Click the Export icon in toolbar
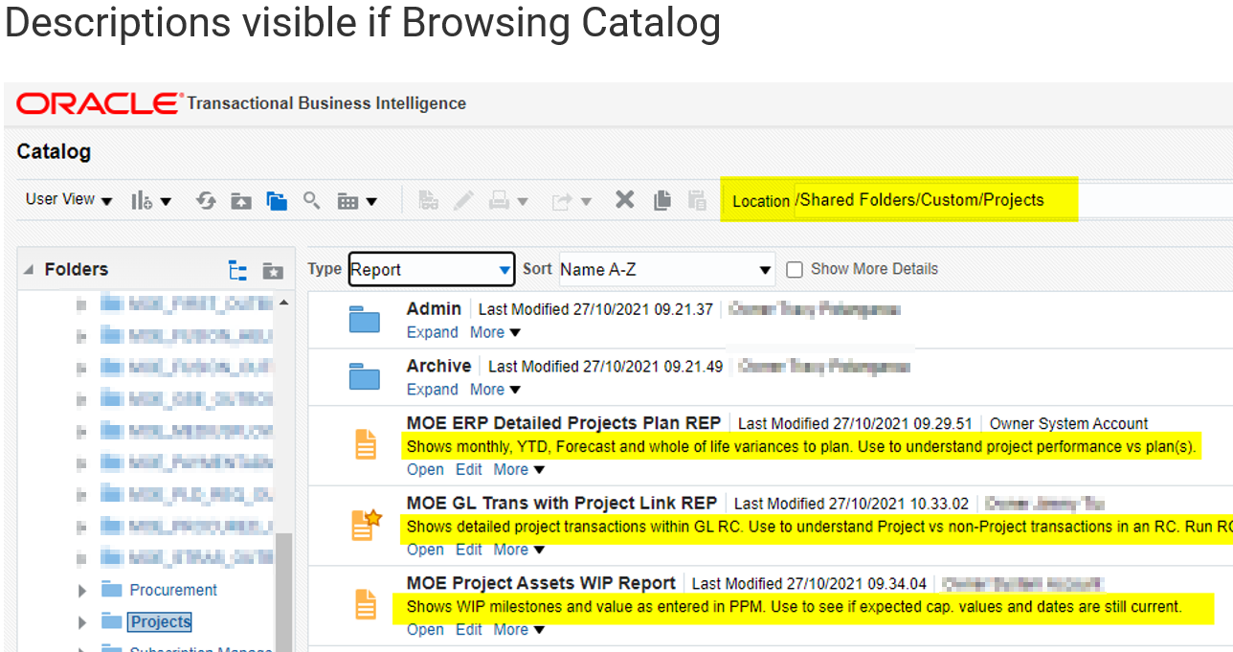Screen dimensions: 1233x652 pyautogui.click(x=561, y=200)
